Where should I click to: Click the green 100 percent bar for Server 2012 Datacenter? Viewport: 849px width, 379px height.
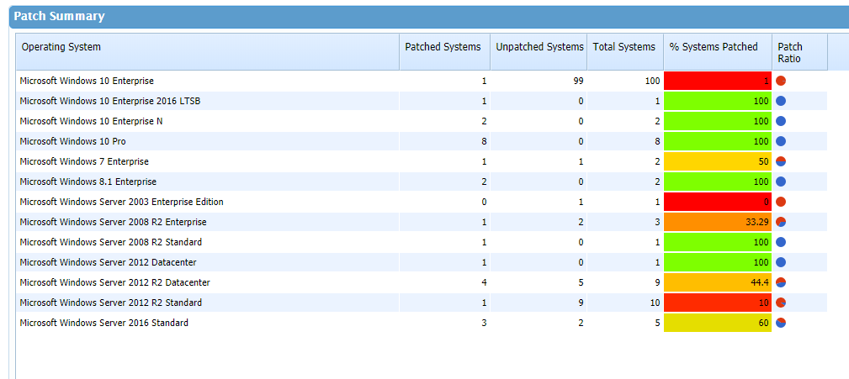718,262
